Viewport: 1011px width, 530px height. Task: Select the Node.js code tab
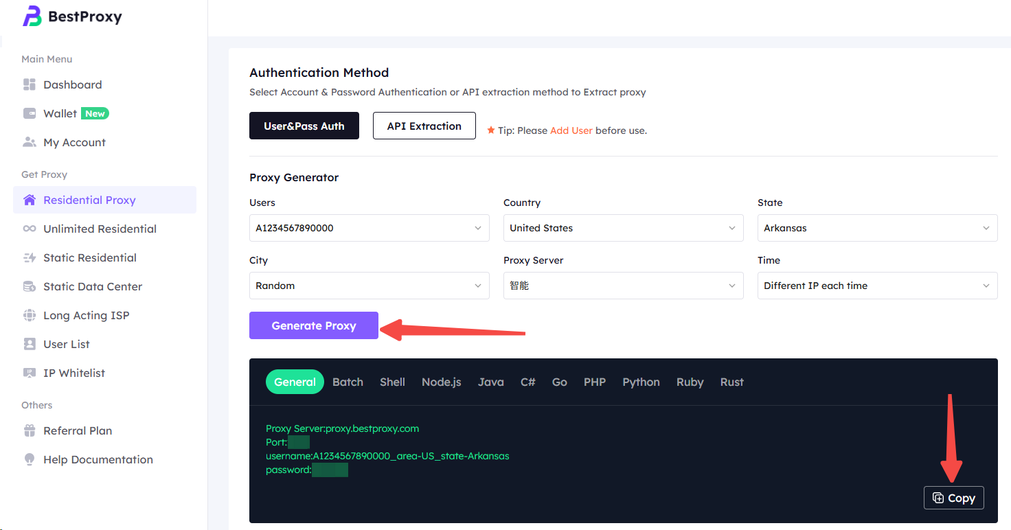coord(441,382)
